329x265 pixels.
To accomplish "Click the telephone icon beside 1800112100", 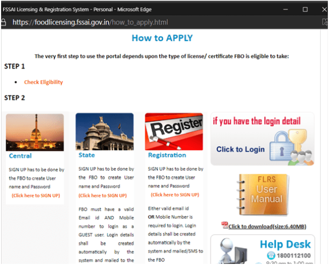I will (x=270, y=256).
